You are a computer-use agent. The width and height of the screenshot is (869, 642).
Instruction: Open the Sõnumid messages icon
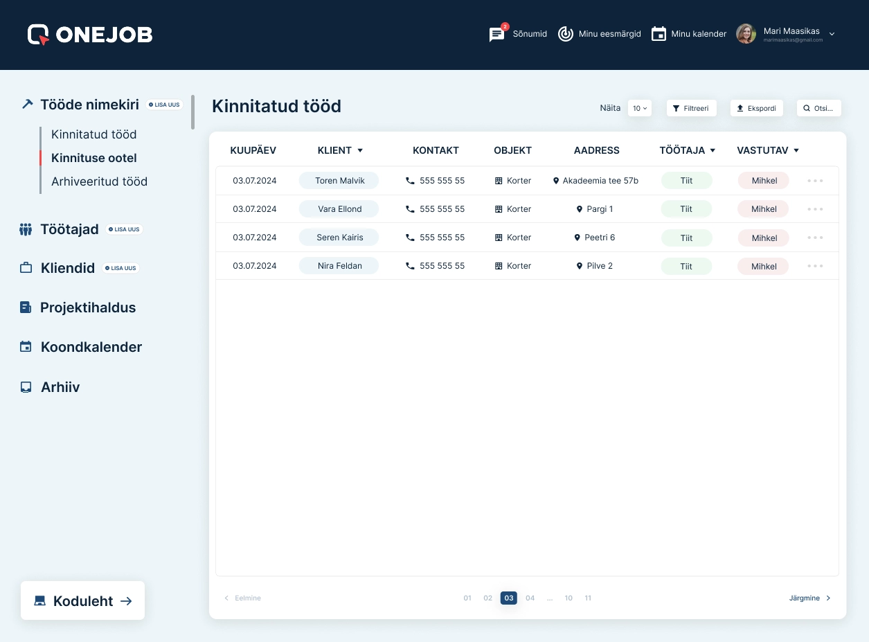click(x=496, y=35)
